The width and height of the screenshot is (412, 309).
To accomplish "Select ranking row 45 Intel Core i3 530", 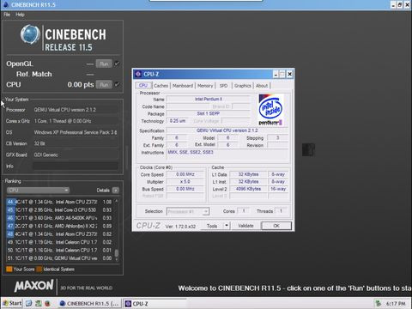I will 59,210.
